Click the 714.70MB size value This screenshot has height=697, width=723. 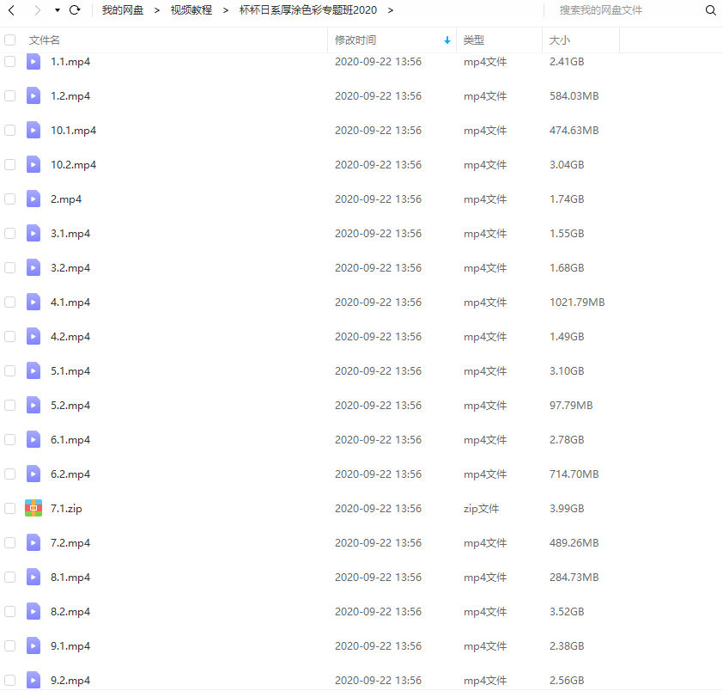[574, 474]
